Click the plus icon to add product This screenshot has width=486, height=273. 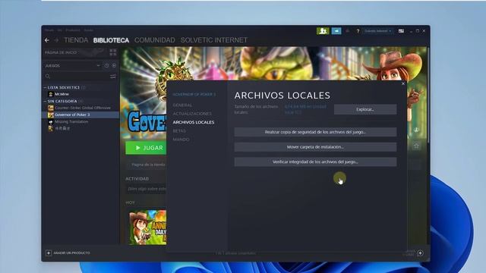49,253
